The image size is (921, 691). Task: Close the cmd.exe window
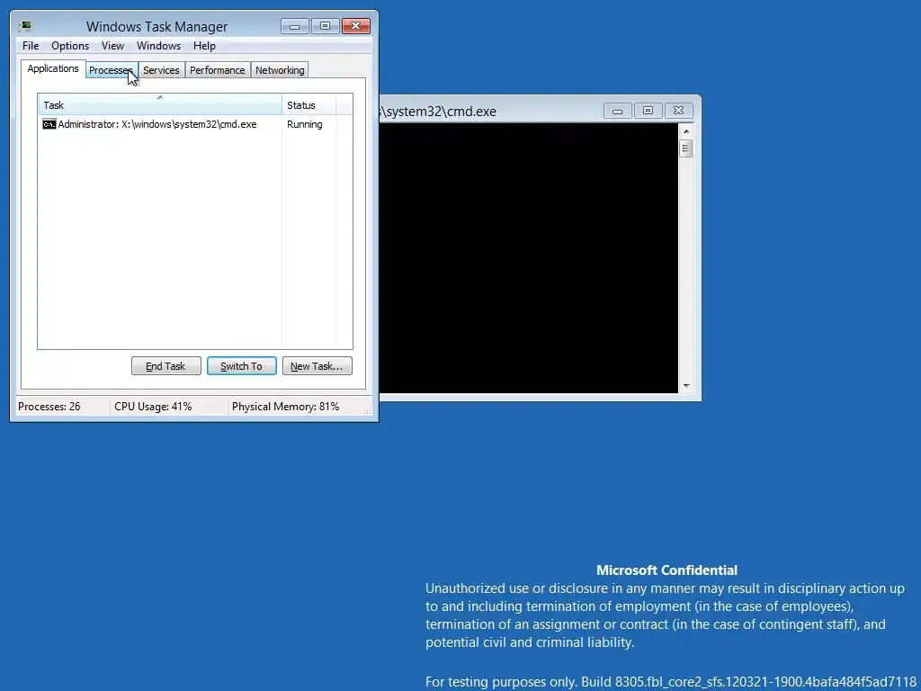click(x=678, y=111)
